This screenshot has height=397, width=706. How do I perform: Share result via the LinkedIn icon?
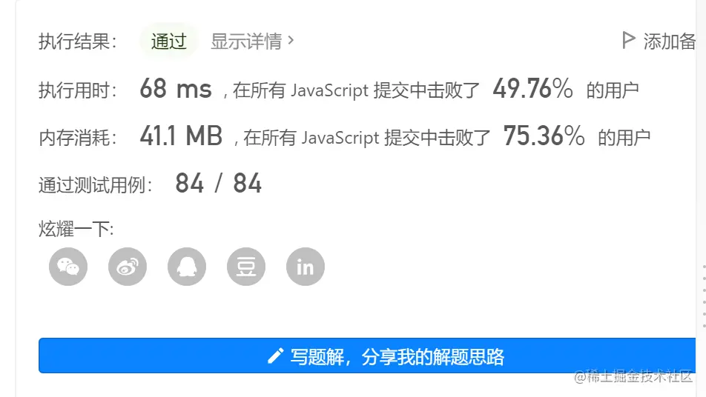click(306, 267)
